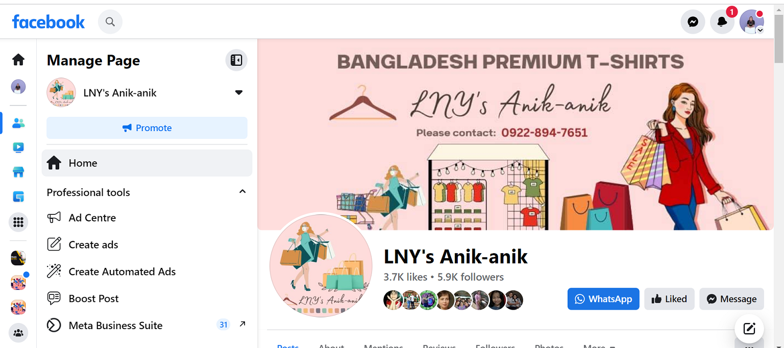Viewport: 784px width, 348px height.
Task: Open Friends icon in left rail
Action: coord(18,123)
